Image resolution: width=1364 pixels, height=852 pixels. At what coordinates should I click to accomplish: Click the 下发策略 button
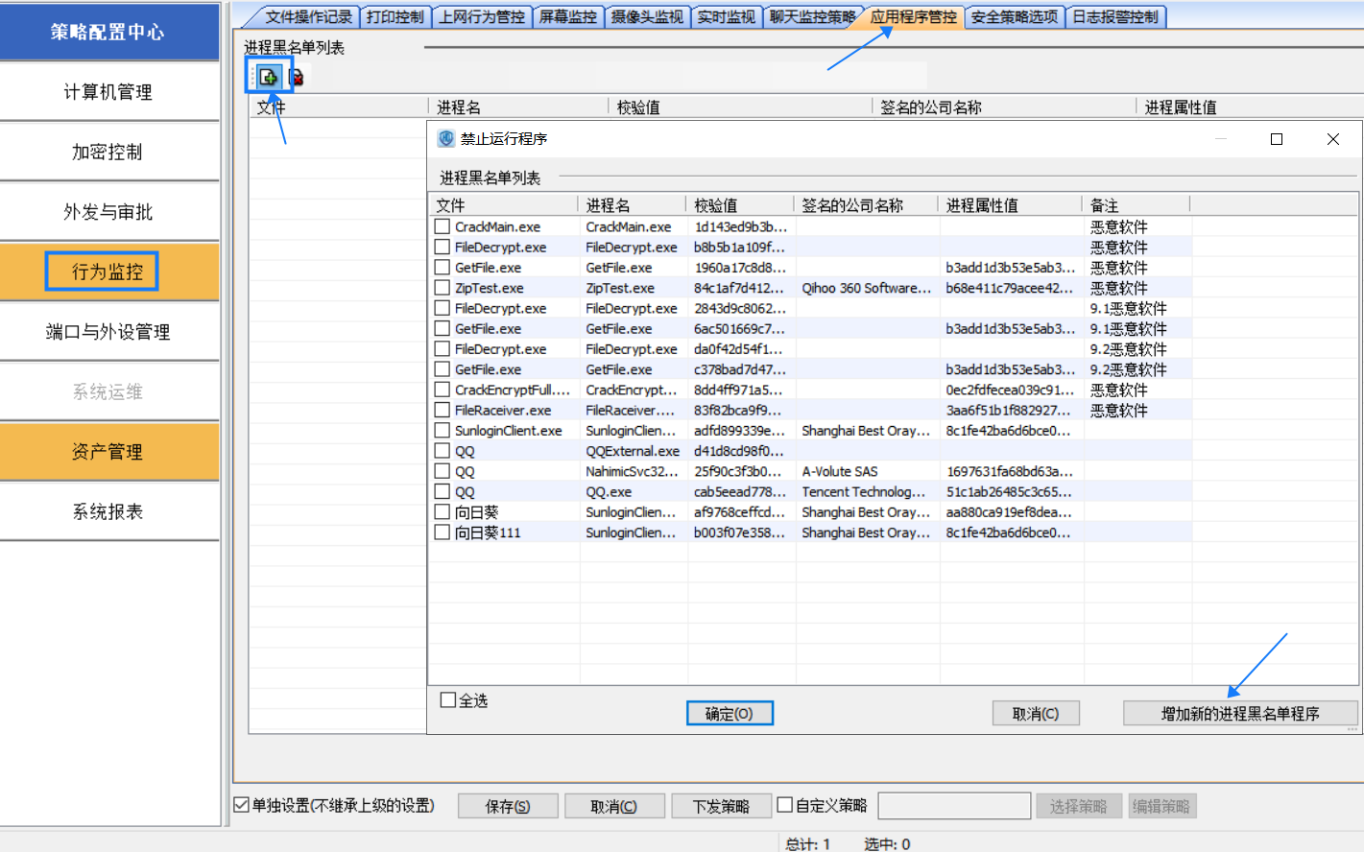pos(721,806)
